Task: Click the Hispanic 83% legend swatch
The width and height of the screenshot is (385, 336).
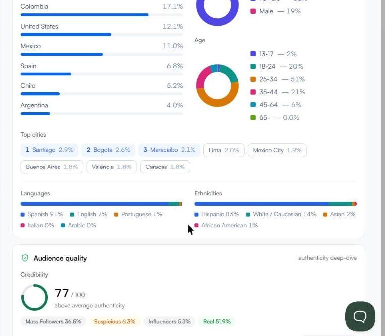Action: click(196, 215)
